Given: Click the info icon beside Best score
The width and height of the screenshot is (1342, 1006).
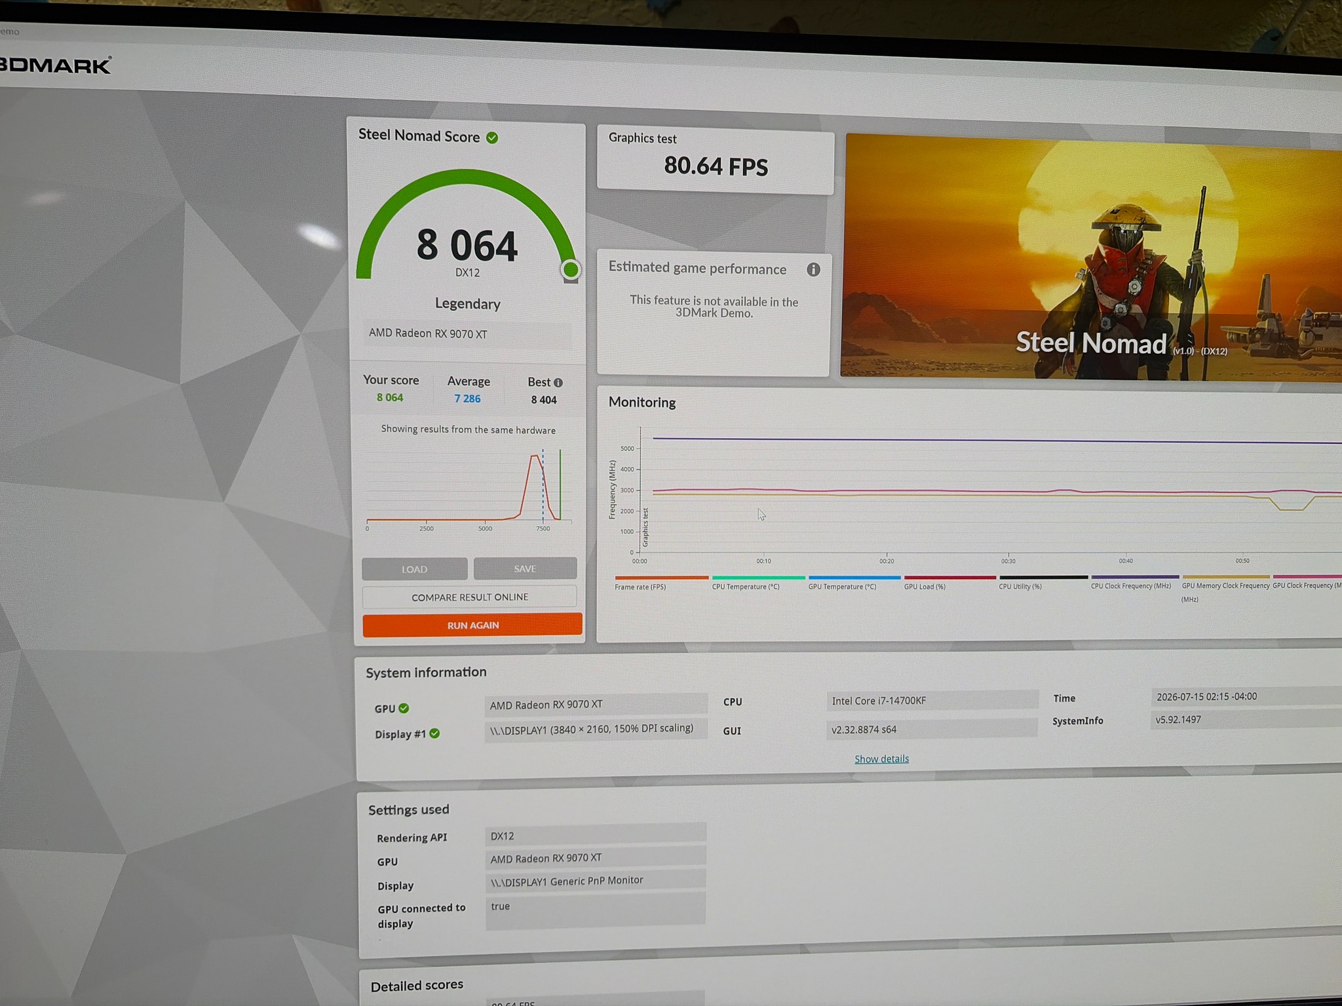Looking at the screenshot, I should [x=558, y=382].
